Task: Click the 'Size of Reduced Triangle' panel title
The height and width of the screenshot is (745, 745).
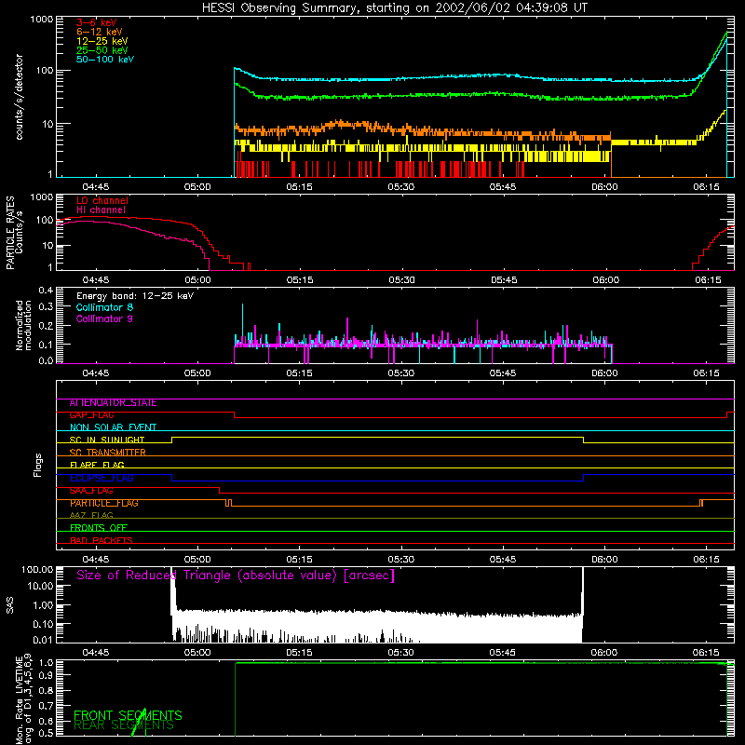Action: pos(236,576)
